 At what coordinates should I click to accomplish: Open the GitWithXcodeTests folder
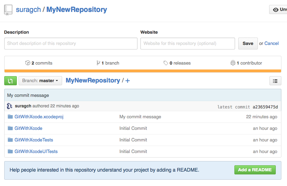click(34, 140)
